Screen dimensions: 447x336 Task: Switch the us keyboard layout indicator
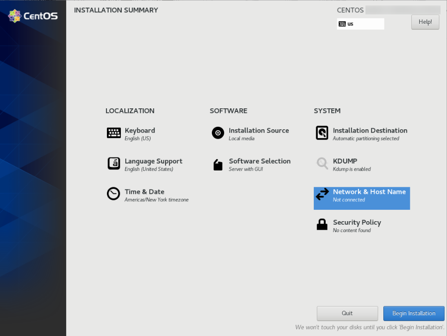360,24
